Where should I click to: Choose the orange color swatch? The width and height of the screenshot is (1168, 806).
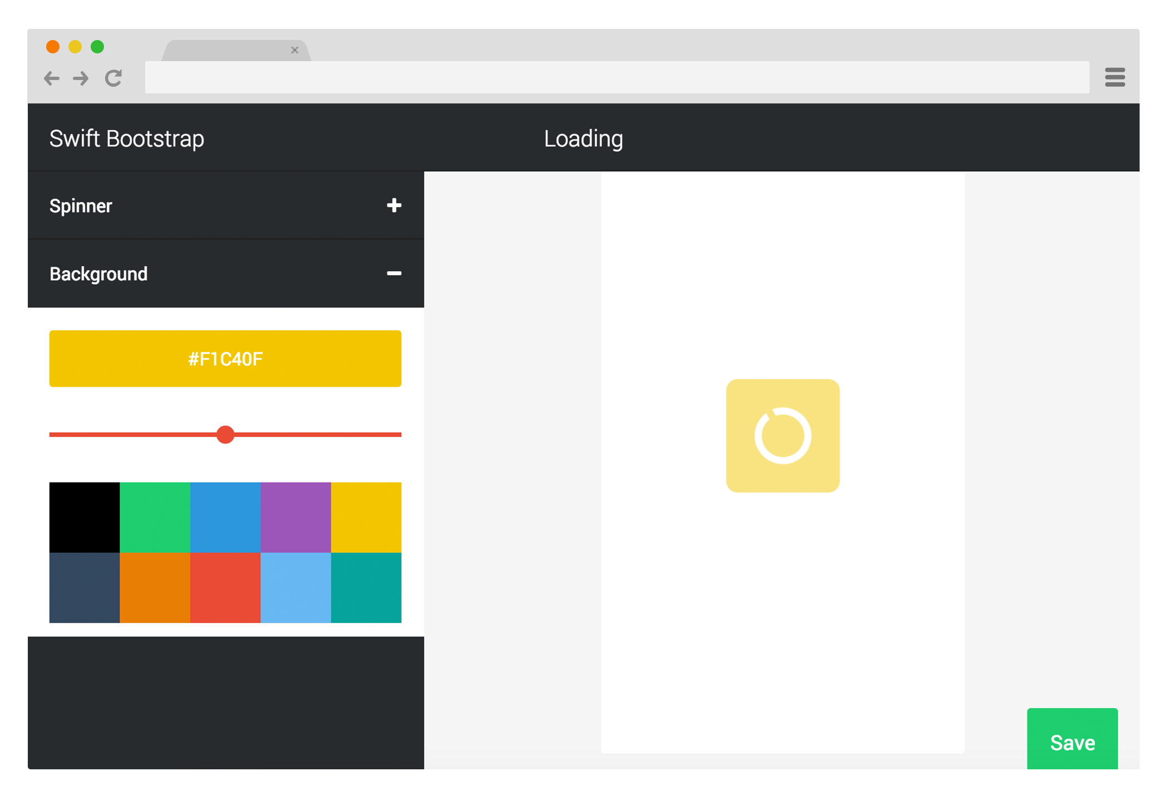tap(155, 588)
